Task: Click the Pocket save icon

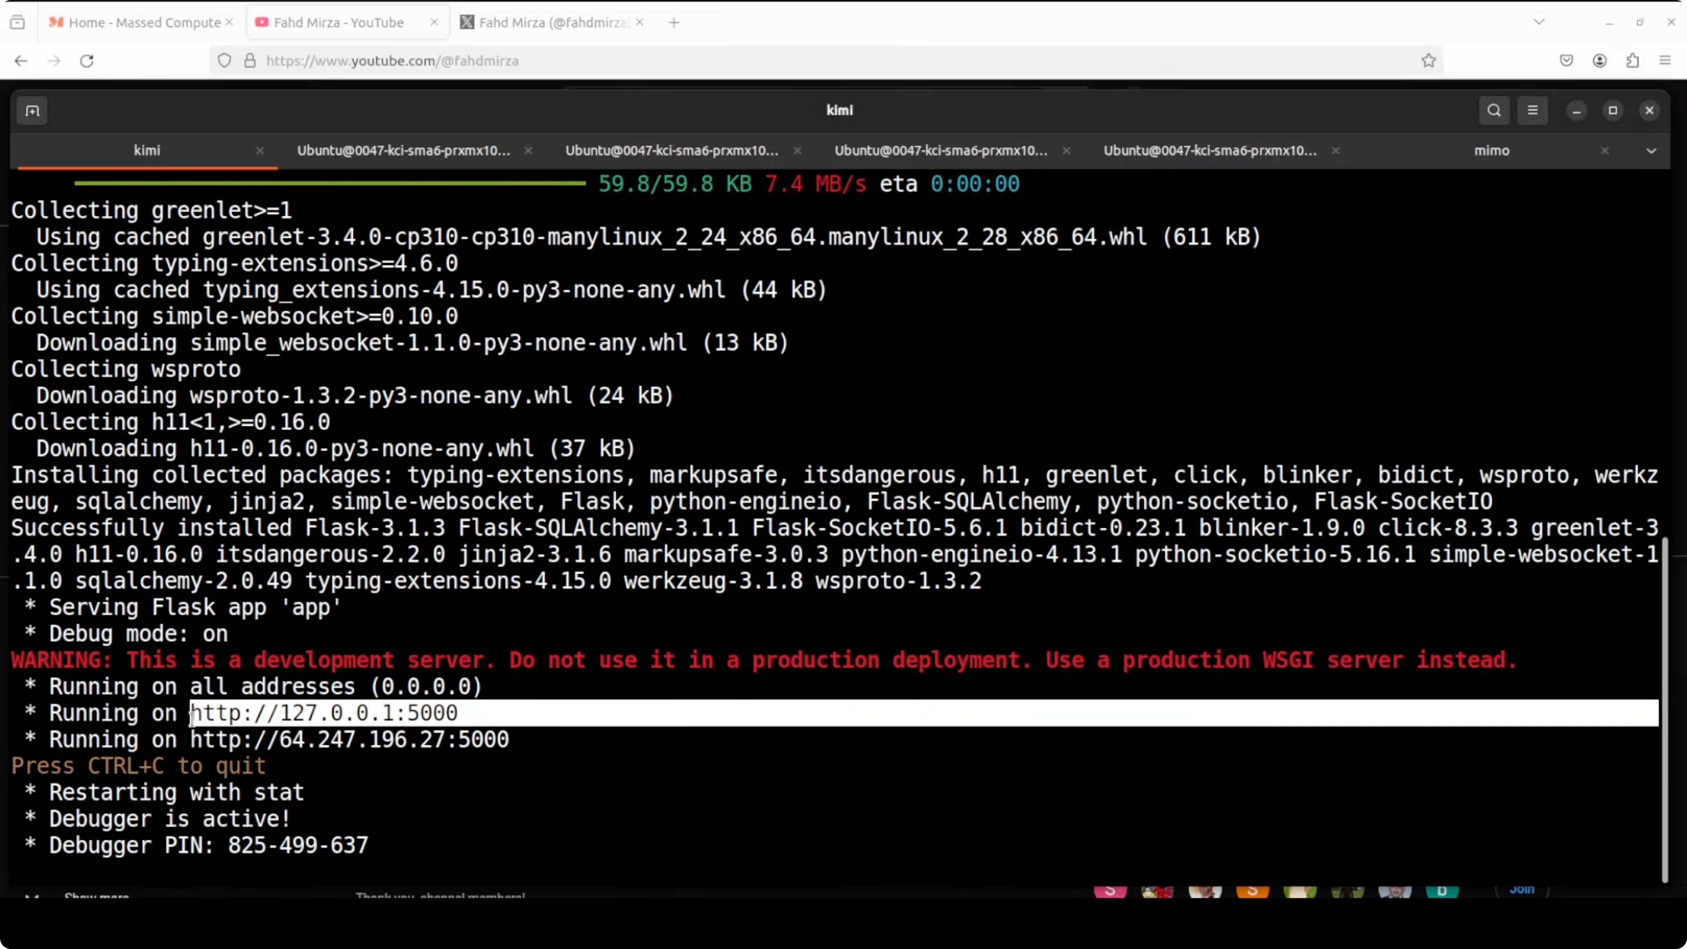Action: tap(1566, 61)
